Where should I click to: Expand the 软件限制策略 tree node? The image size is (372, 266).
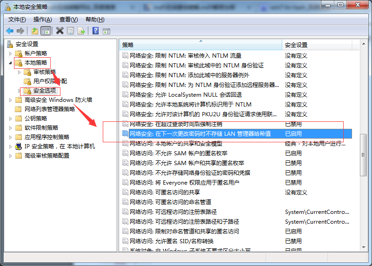[x=10, y=128]
